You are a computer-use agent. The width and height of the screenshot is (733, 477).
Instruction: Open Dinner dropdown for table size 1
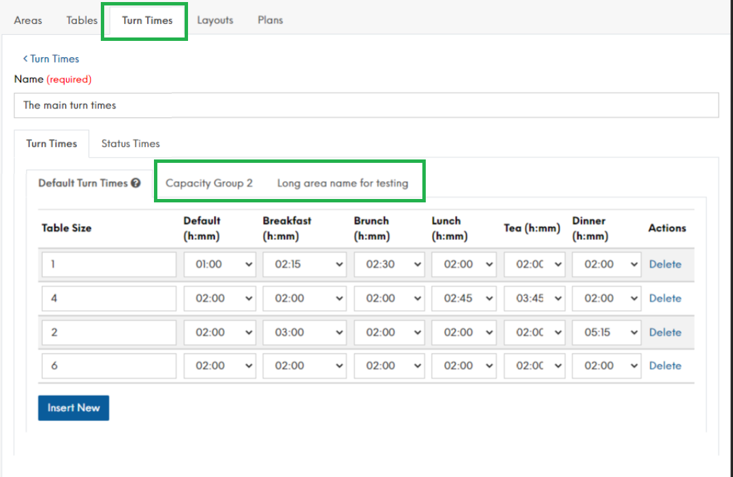(606, 264)
